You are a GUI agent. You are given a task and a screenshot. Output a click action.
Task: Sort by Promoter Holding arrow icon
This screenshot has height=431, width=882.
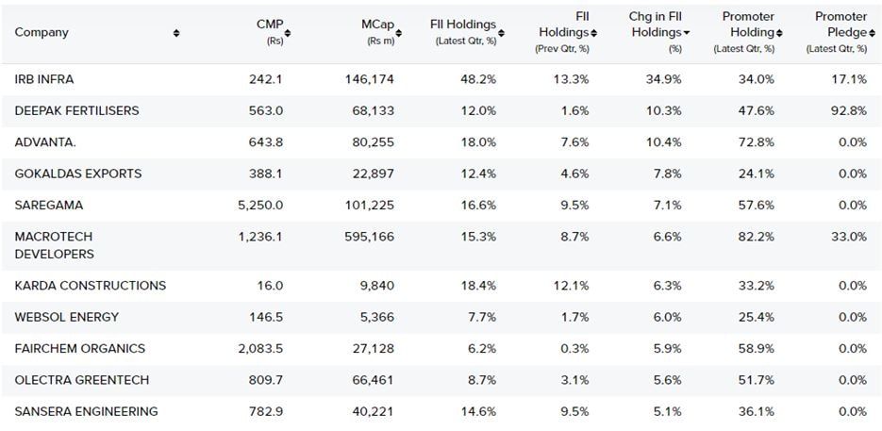coord(778,33)
